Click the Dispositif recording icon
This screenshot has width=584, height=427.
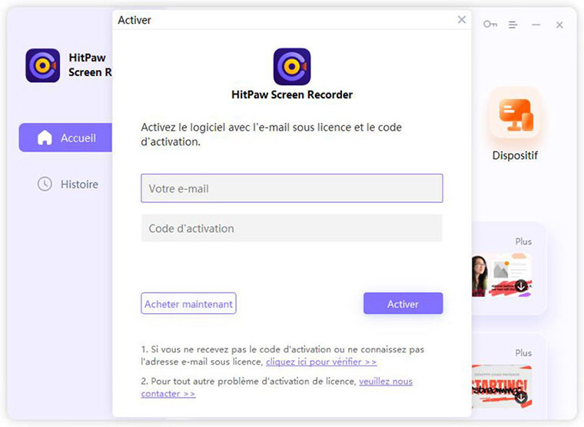pos(516,115)
